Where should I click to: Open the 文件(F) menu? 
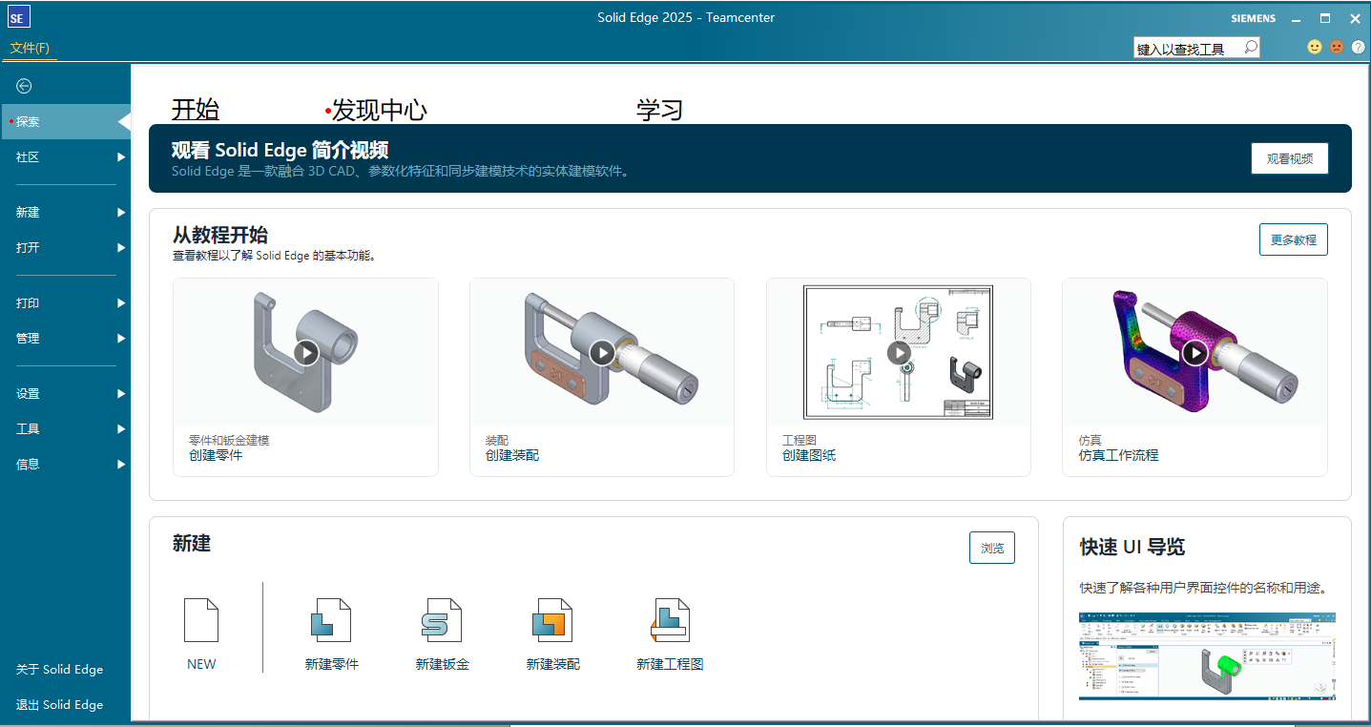[31, 46]
